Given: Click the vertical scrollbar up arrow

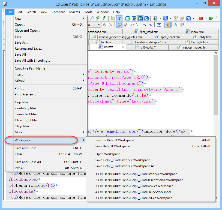Looking at the screenshot, I should (216, 53).
